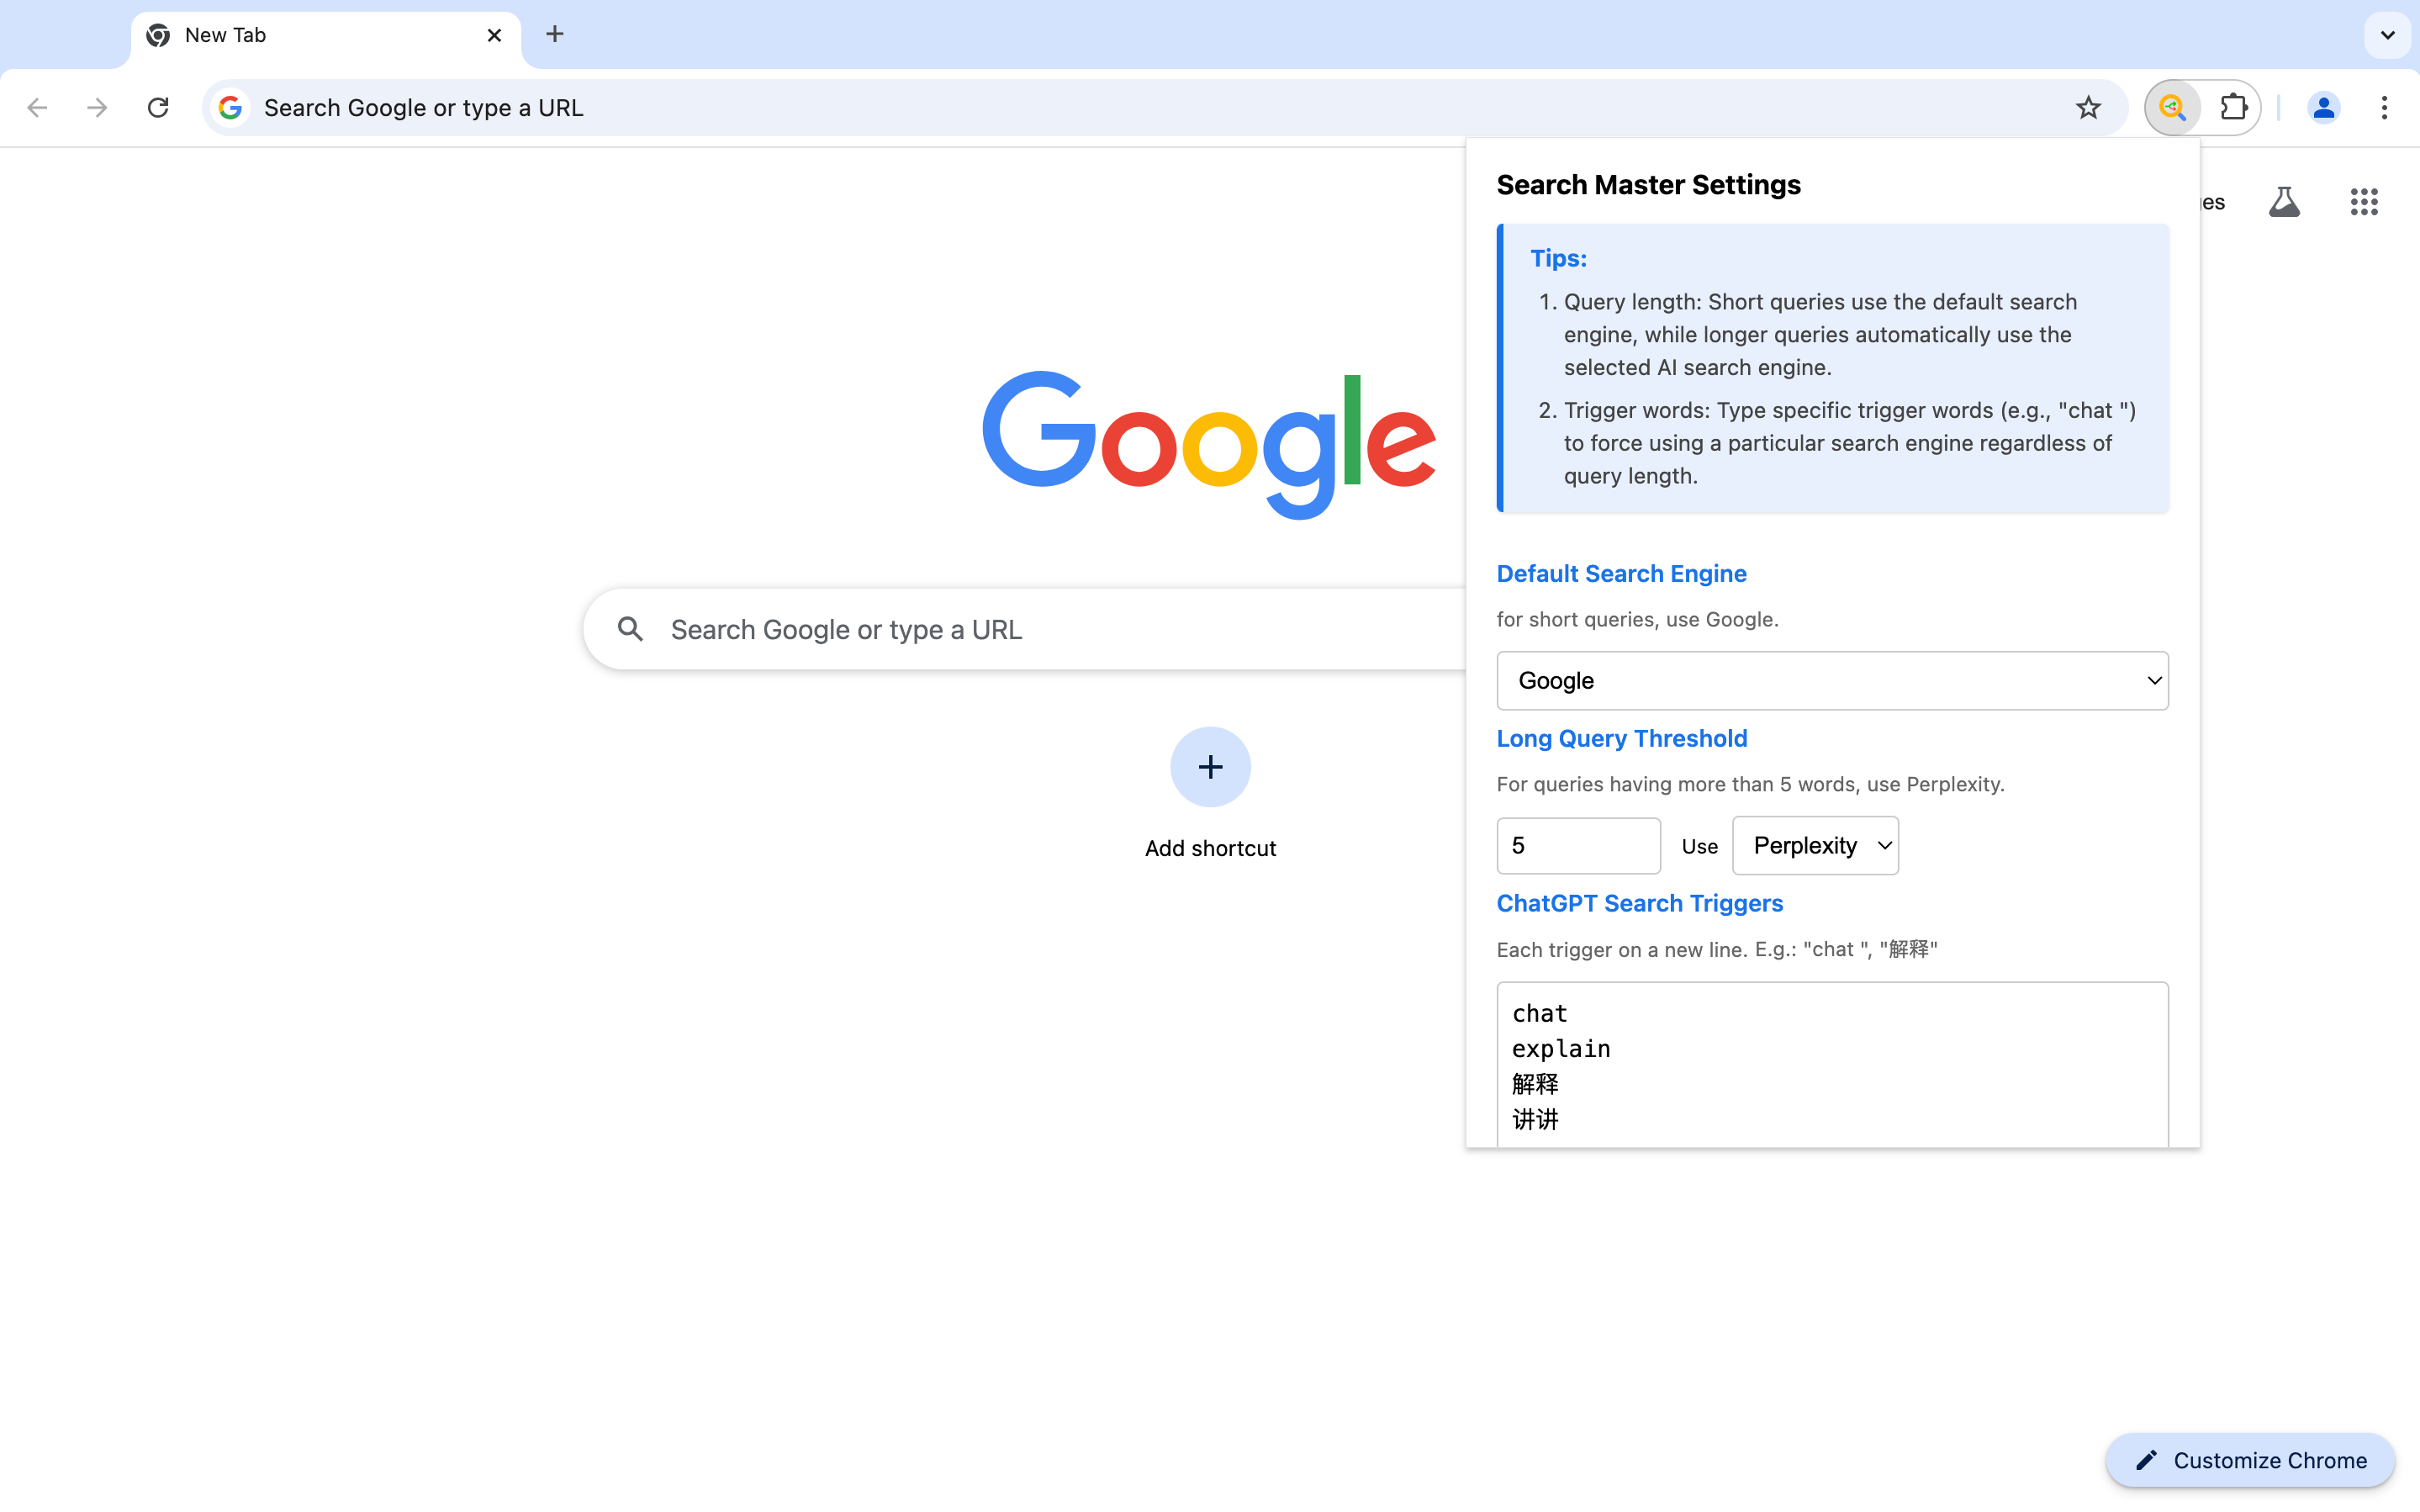Click the 'for short queries, use Google.' text
Image resolution: width=2420 pixels, height=1512 pixels.
pos(1637,620)
